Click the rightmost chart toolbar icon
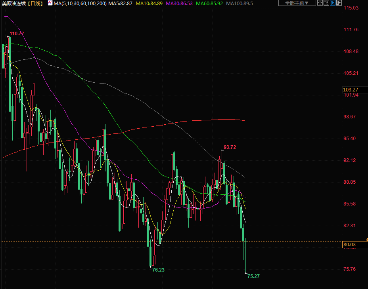 pyautogui.click(x=339, y=3)
